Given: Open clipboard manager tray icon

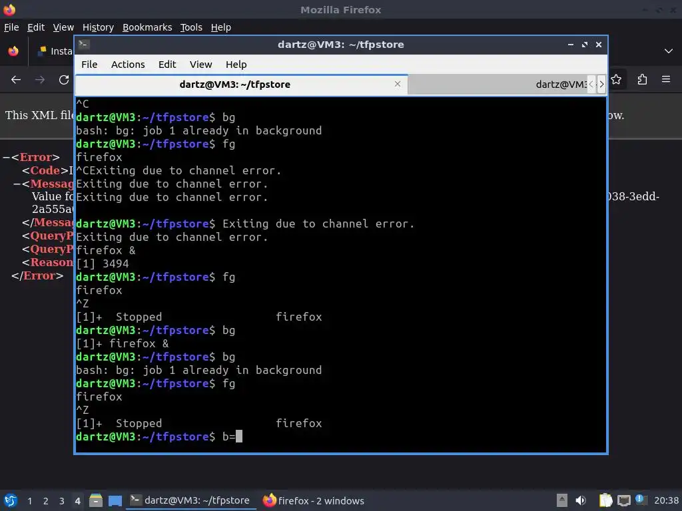Looking at the screenshot, I should [605, 500].
